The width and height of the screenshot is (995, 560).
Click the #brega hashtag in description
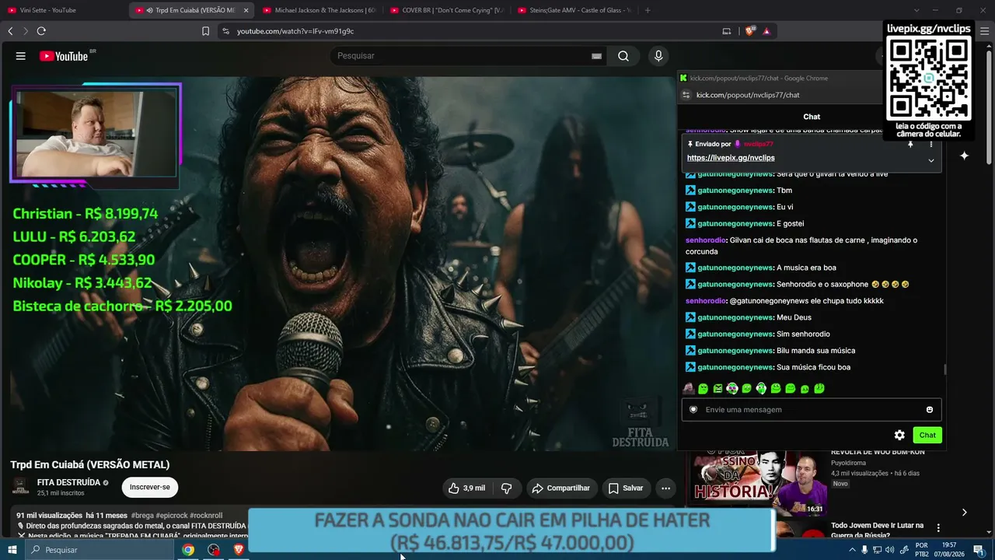click(x=142, y=515)
